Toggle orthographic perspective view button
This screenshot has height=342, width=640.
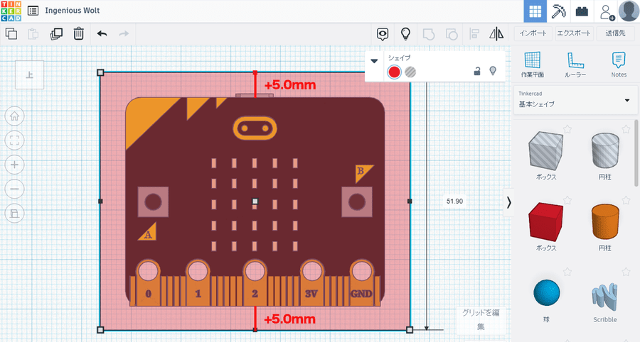tap(15, 214)
